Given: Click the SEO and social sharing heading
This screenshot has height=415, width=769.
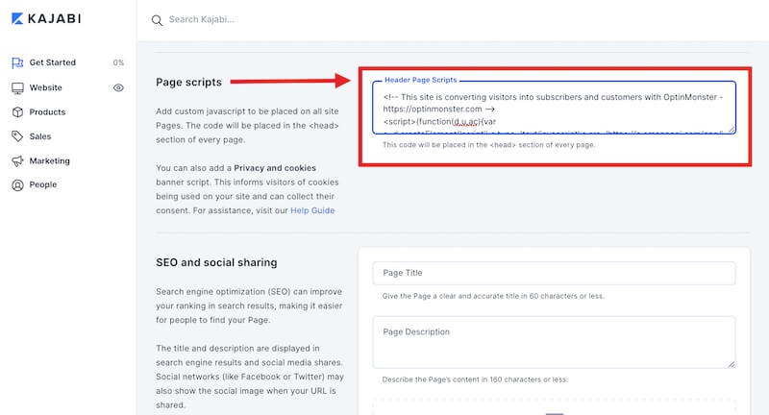Looking at the screenshot, I should [x=216, y=262].
